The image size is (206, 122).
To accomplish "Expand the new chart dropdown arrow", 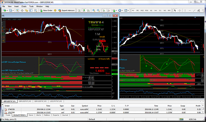I will coord(7,11).
